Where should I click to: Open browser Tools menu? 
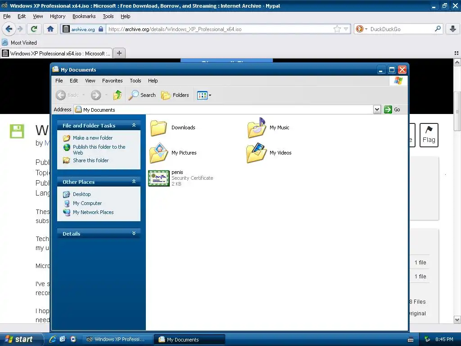(x=108, y=16)
